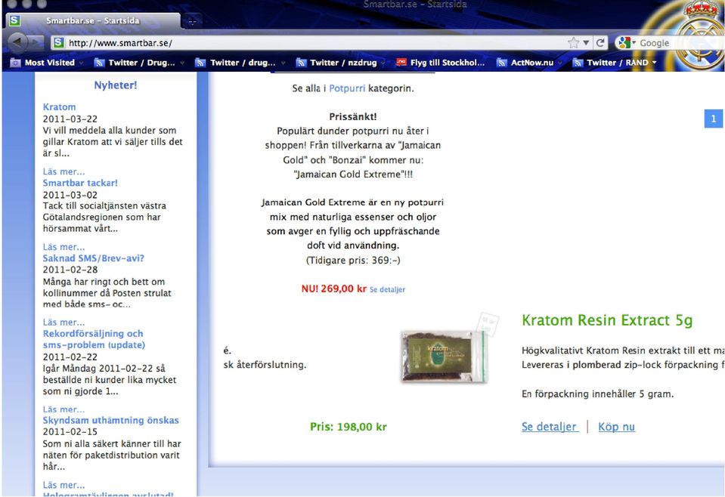This screenshot has width=725, height=497.
Task: Click the Pris: 198,00 kr price text
Action: point(349,427)
